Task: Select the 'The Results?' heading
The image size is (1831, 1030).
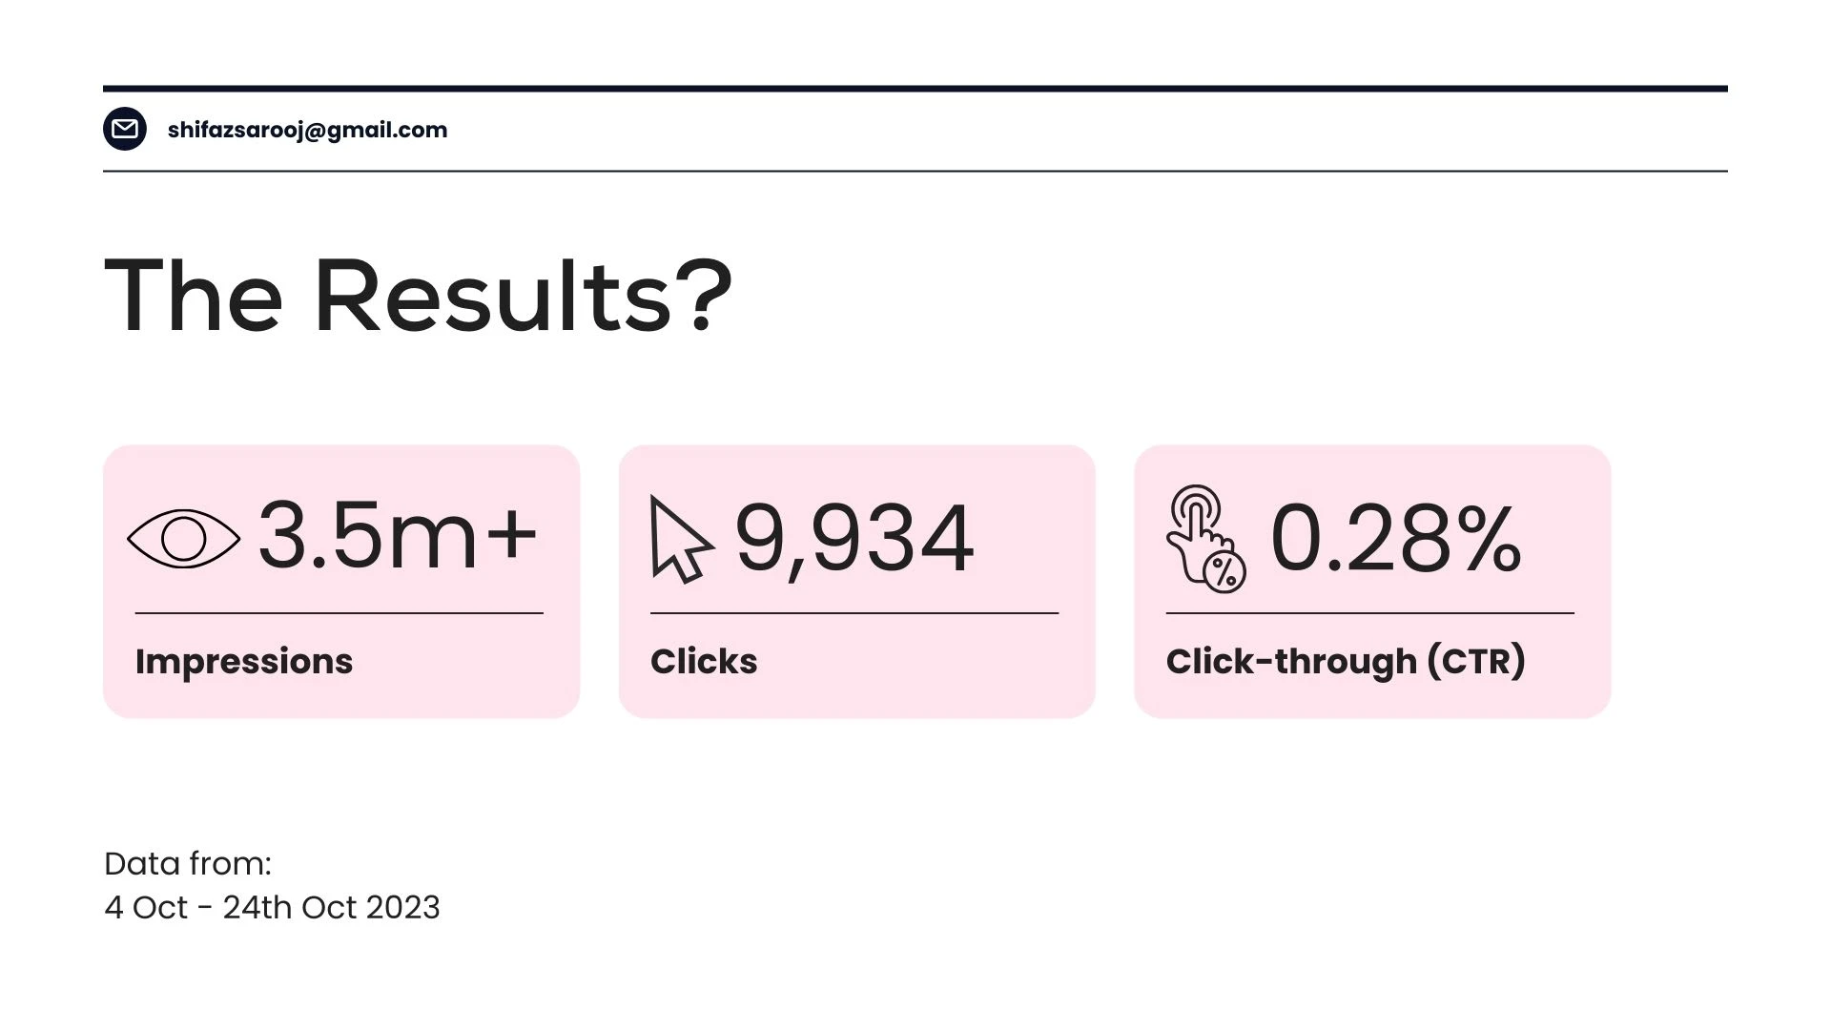Action: (418, 296)
